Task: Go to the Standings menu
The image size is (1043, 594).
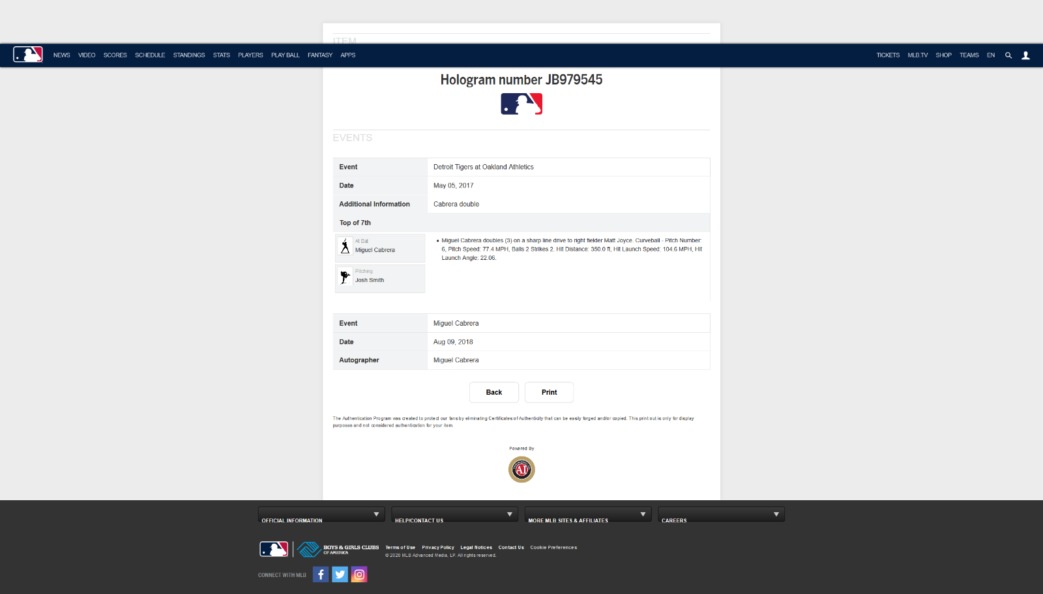Action: coord(189,55)
